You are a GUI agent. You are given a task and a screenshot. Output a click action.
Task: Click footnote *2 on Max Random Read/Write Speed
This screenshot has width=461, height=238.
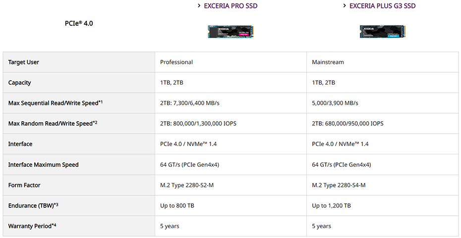click(x=95, y=122)
